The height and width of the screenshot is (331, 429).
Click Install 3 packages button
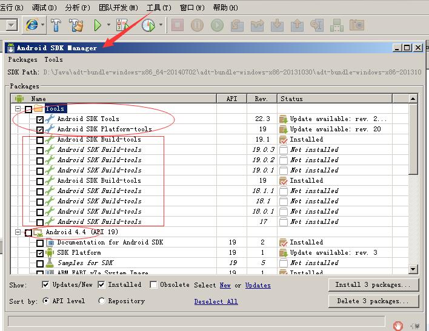pos(373,285)
